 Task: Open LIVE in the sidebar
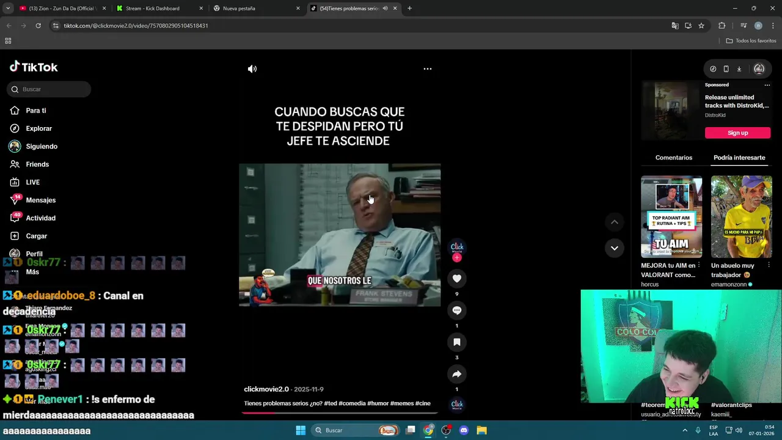pyautogui.click(x=32, y=182)
